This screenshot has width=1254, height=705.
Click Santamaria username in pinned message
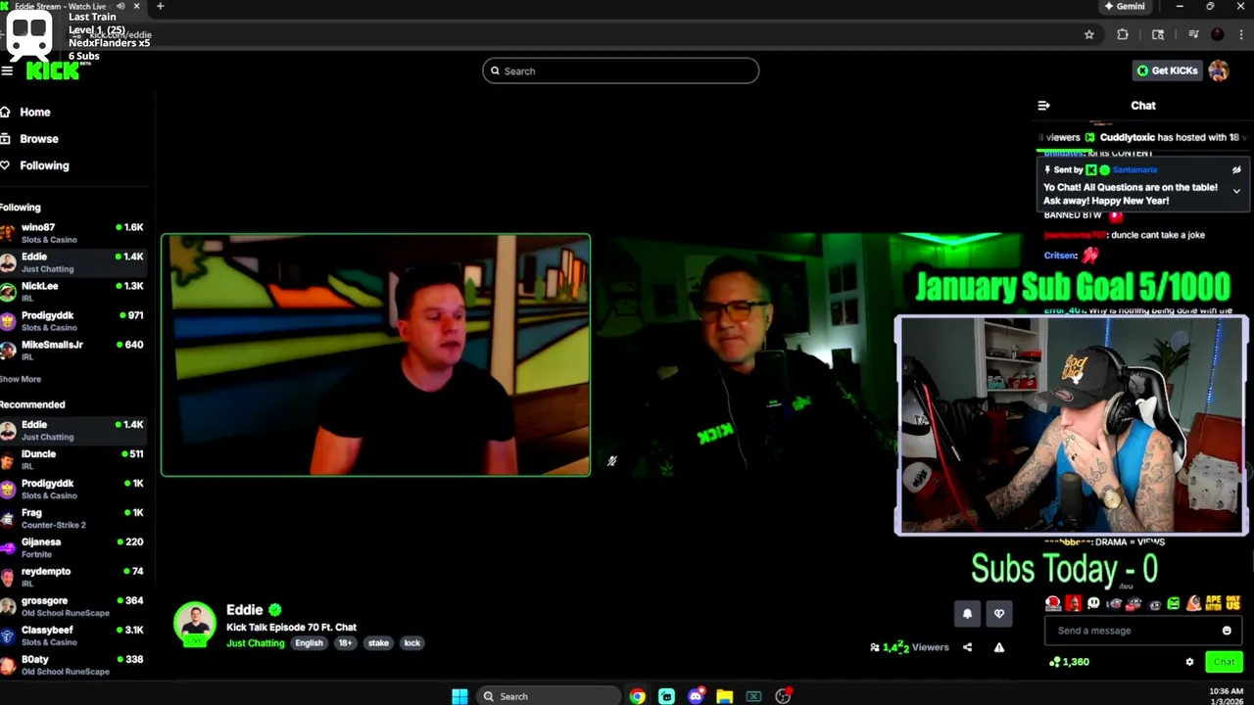(1134, 170)
